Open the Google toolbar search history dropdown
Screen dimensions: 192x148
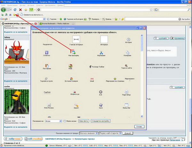tap(44, 19)
